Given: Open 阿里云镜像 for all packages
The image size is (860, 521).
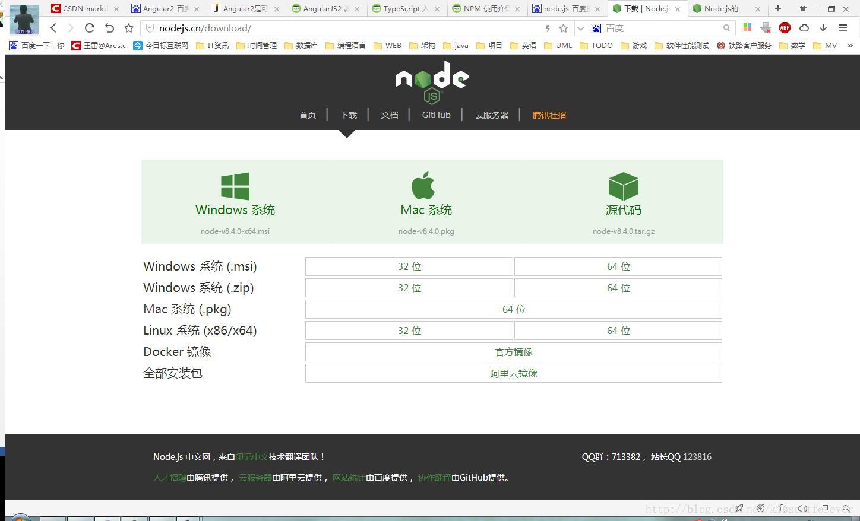Looking at the screenshot, I should click(x=514, y=373).
